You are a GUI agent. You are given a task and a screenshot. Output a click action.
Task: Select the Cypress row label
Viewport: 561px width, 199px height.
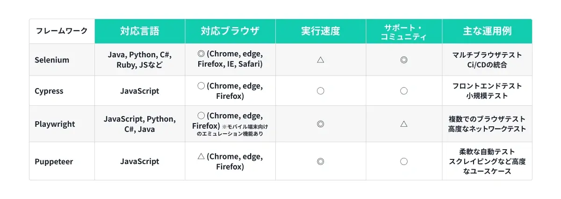pyautogui.click(x=49, y=91)
